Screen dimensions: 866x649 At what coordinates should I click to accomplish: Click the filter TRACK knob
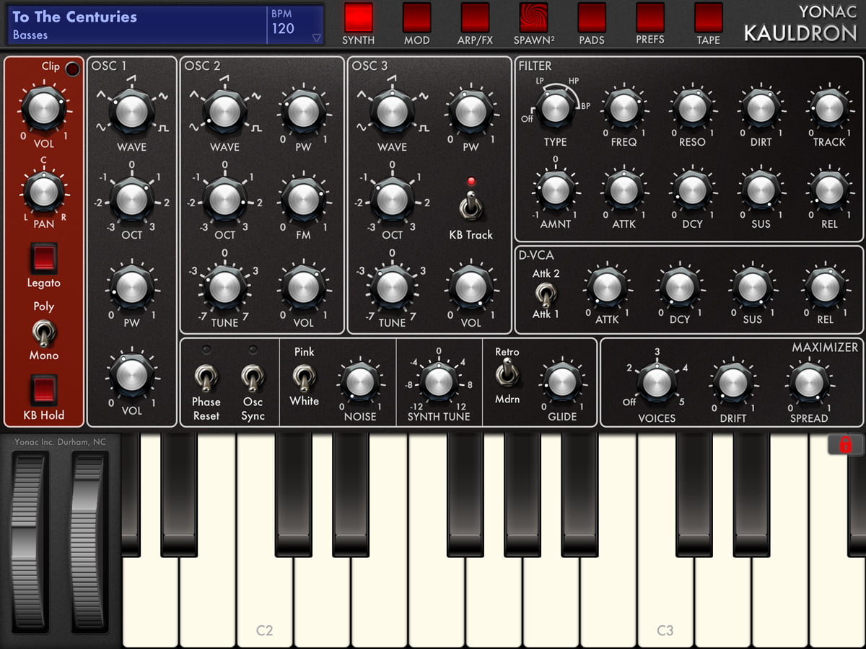[x=829, y=108]
